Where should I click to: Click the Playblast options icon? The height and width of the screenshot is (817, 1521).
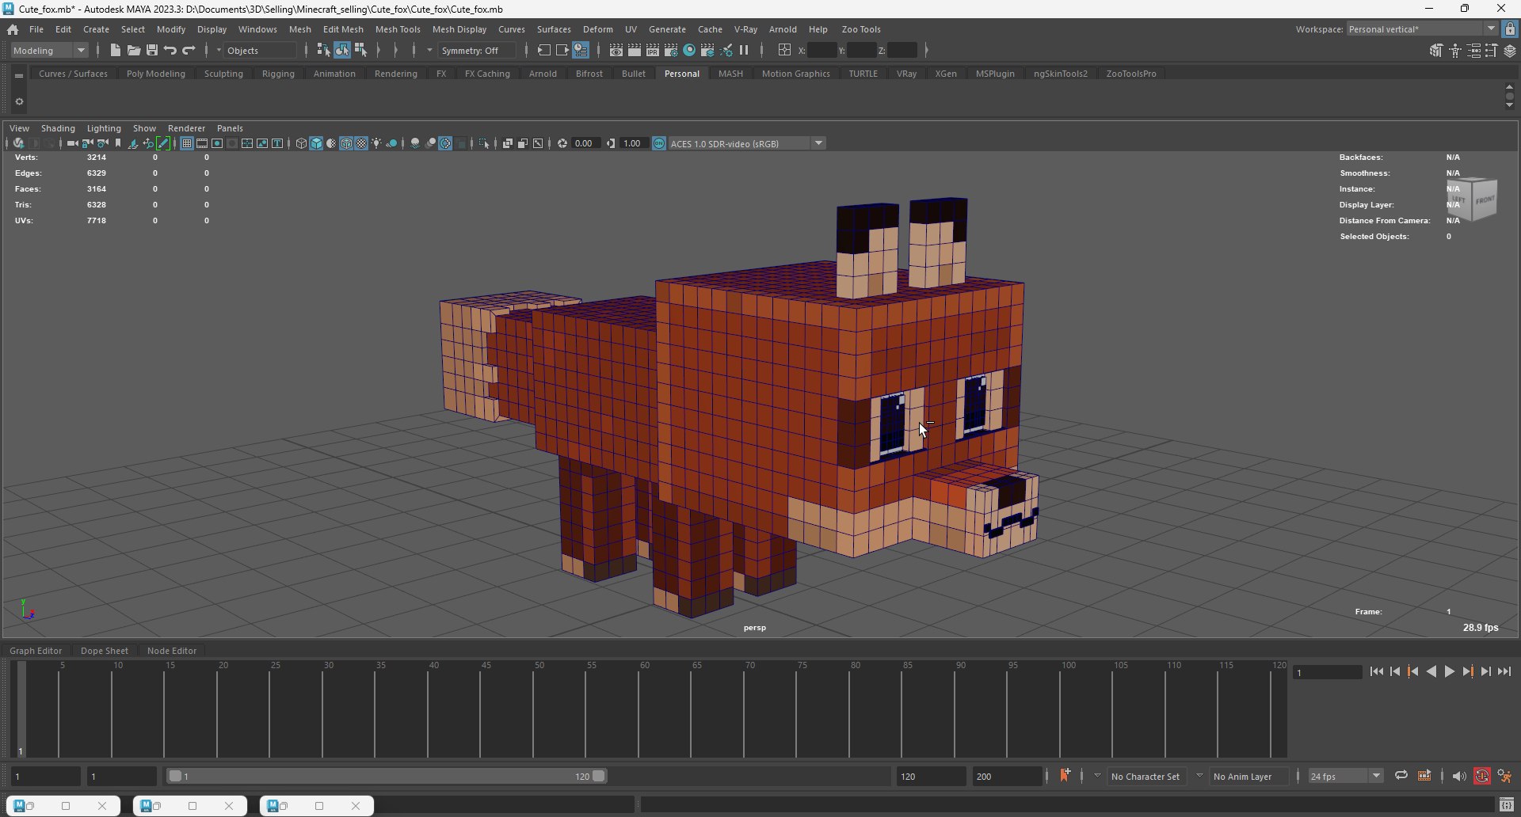click(1424, 776)
